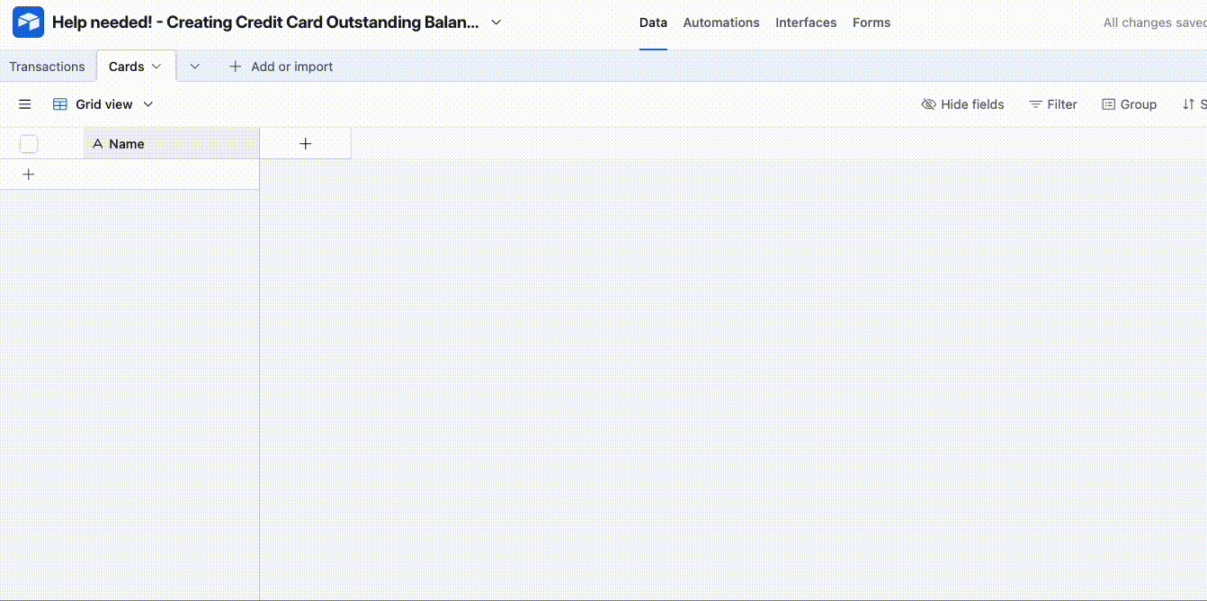This screenshot has width=1207, height=601.
Task: Click the base title text
Action: [x=265, y=22]
